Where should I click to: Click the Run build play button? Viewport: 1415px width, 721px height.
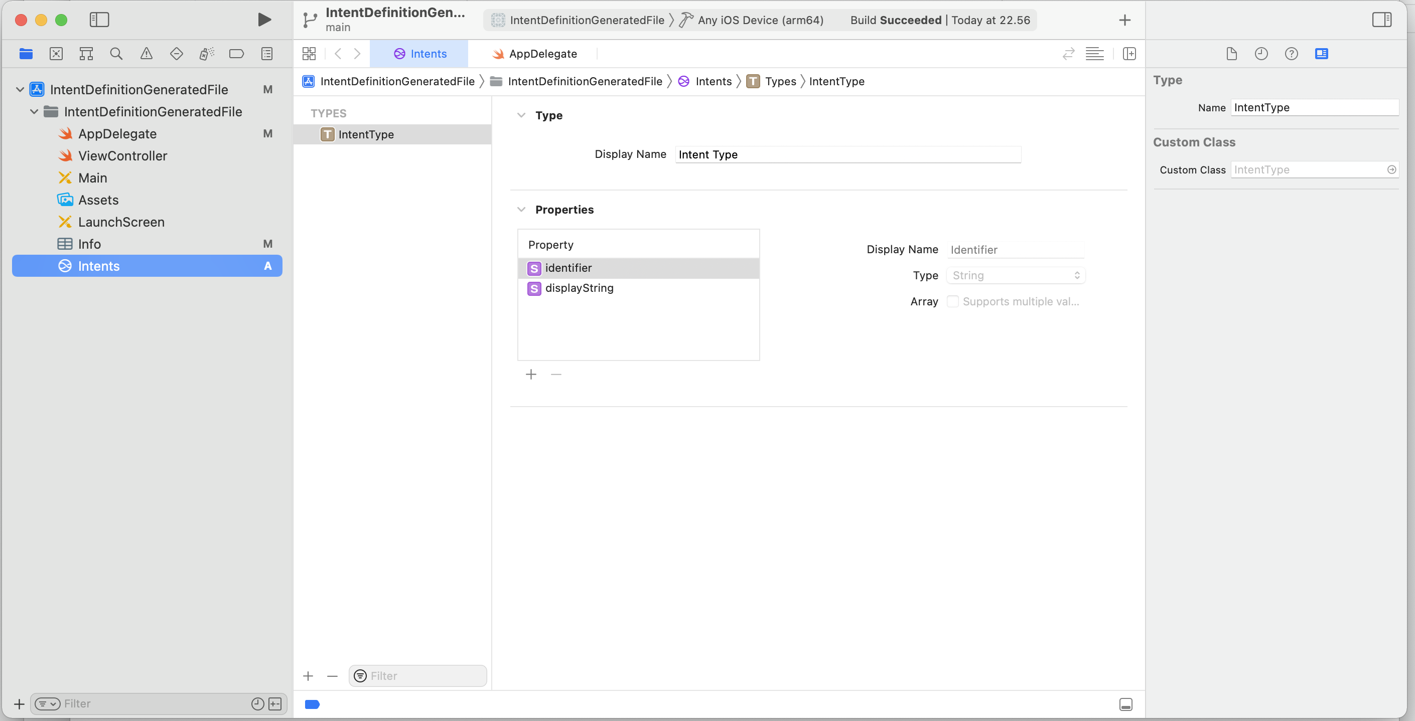[264, 20]
